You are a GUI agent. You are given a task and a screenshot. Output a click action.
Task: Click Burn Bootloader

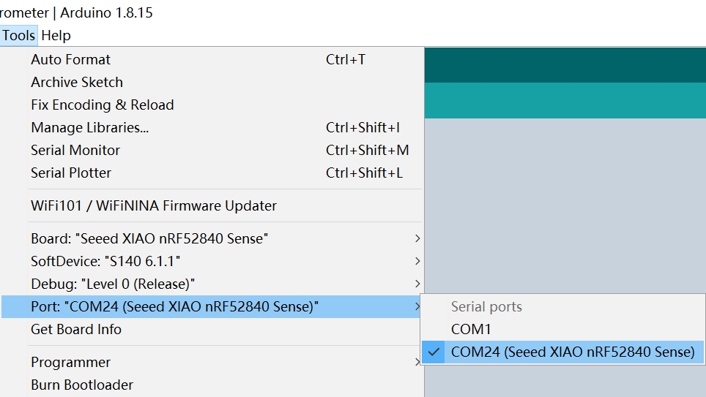[x=212, y=385]
